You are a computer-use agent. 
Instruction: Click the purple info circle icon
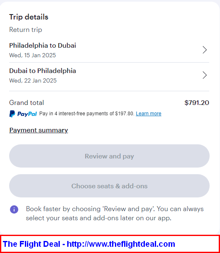[14, 209]
